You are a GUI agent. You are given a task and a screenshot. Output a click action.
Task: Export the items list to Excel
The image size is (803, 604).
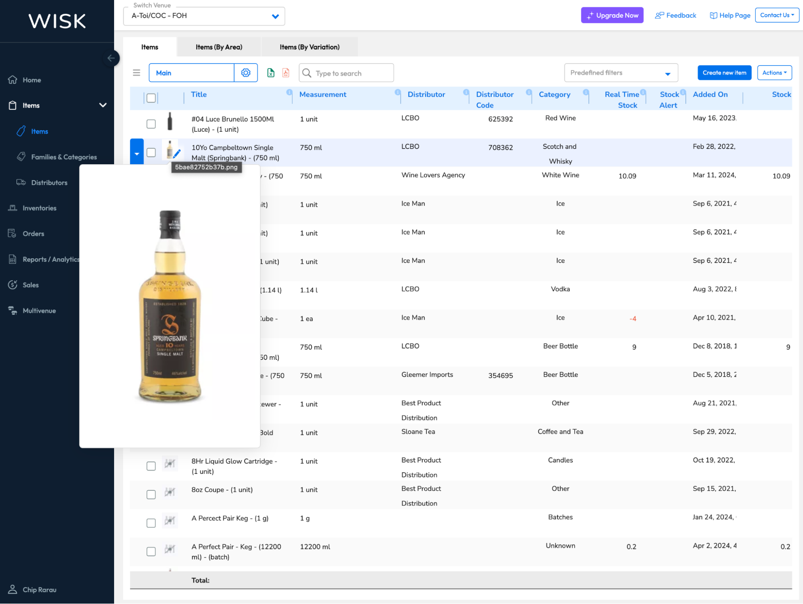271,73
